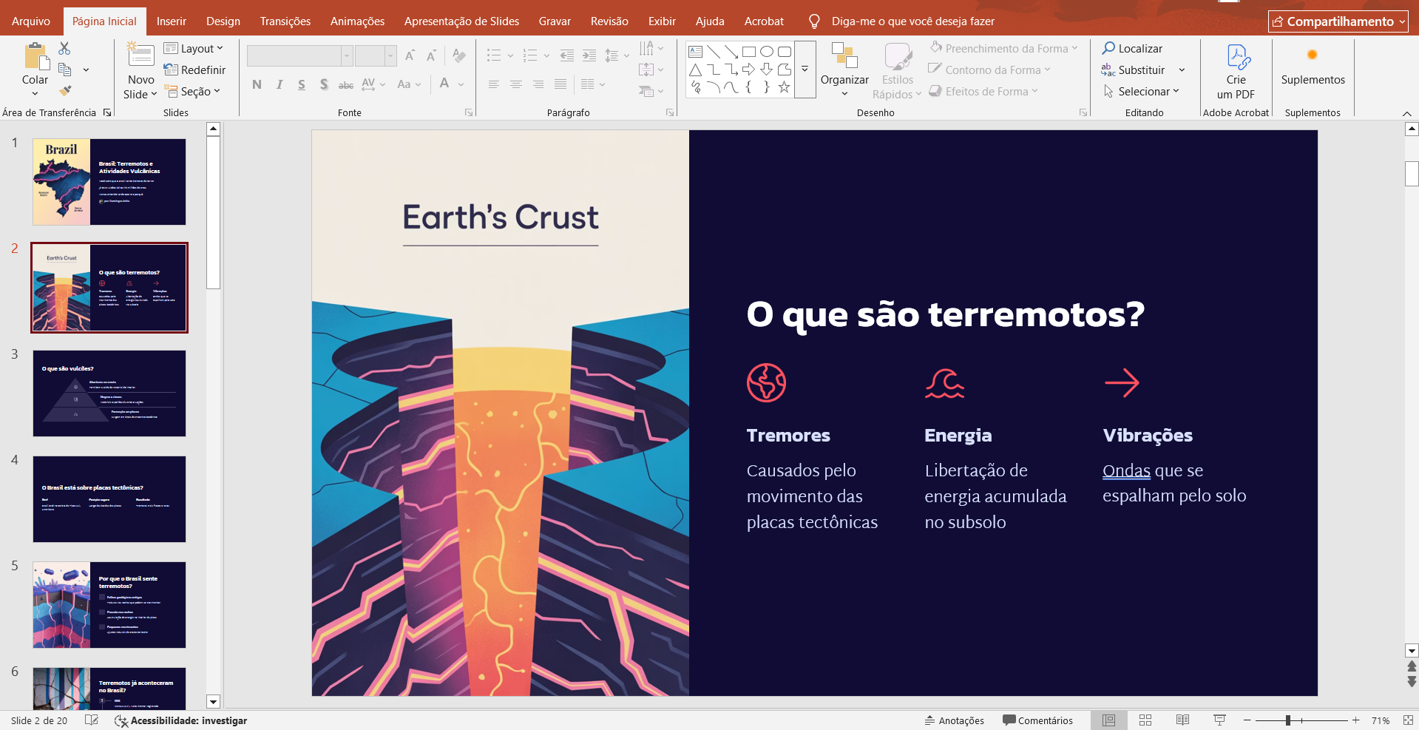Click the Comentários button in status bar
The width and height of the screenshot is (1419, 730).
pos(1037,720)
